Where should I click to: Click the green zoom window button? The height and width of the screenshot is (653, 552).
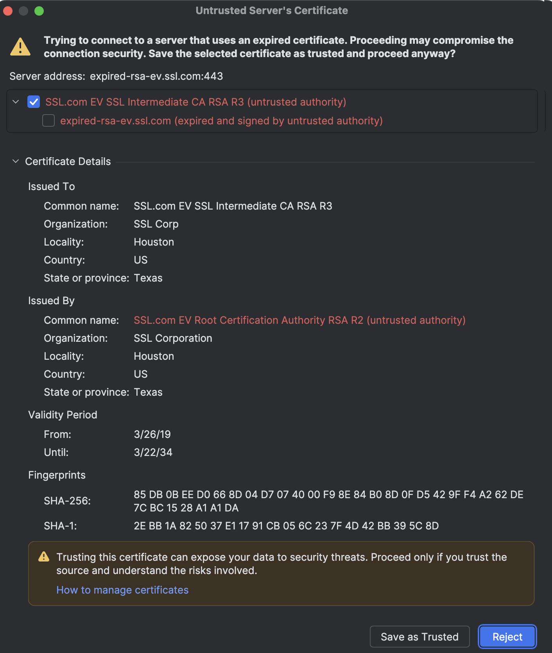pos(39,11)
